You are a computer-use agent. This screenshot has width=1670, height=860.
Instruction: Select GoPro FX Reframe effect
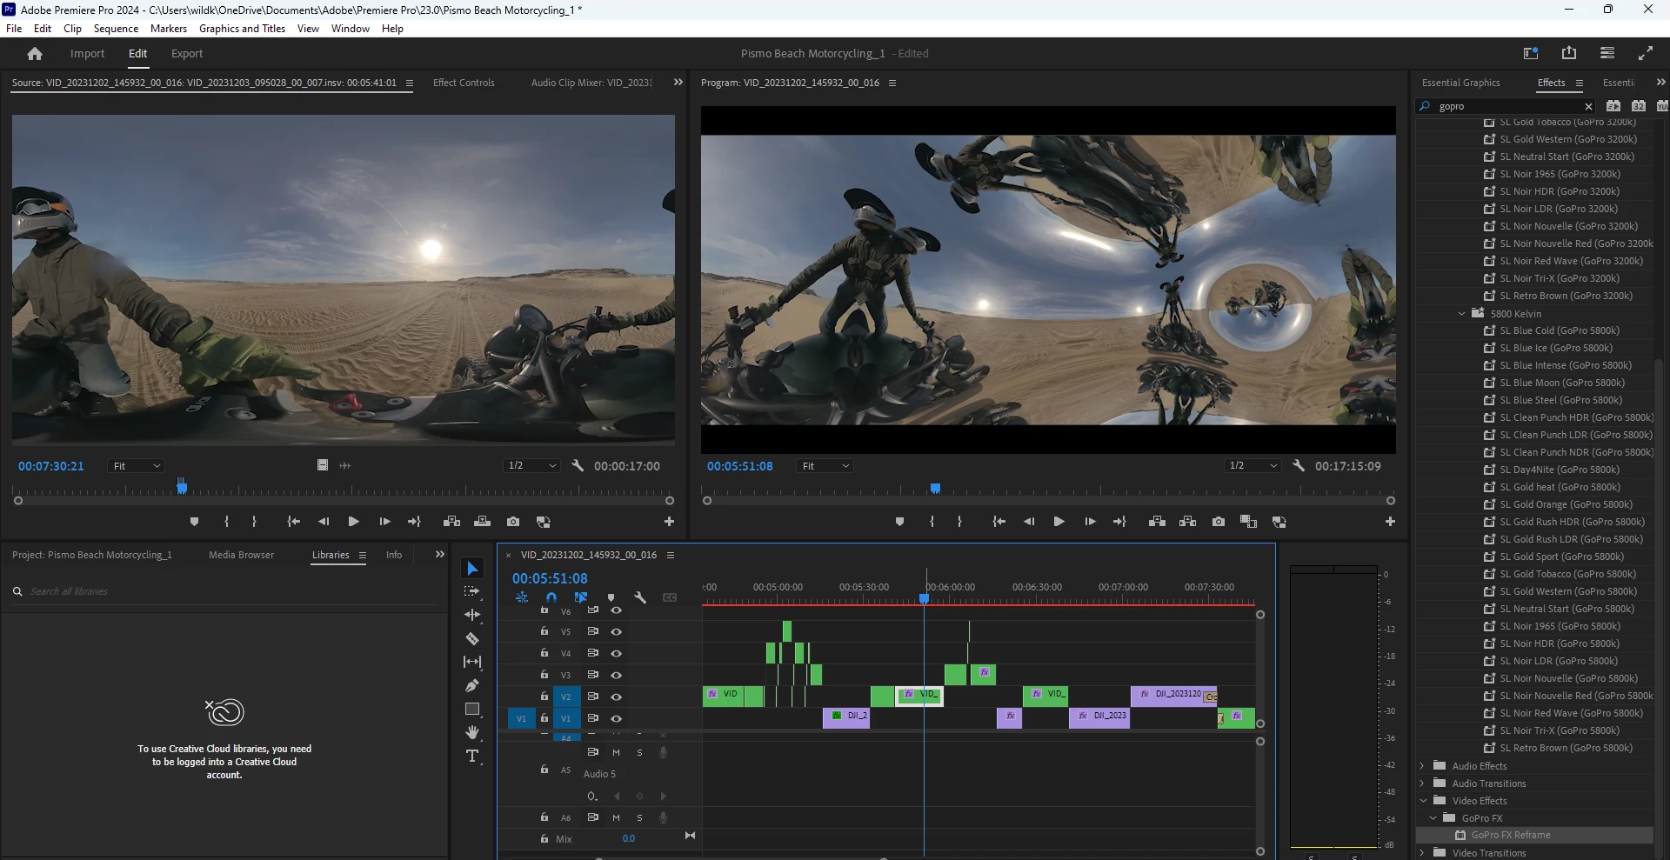pyautogui.click(x=1511, y=835)
